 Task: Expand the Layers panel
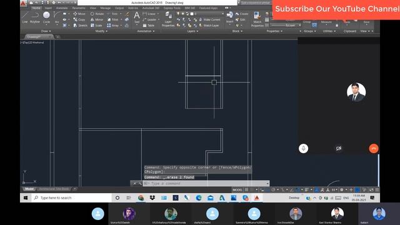192,31
